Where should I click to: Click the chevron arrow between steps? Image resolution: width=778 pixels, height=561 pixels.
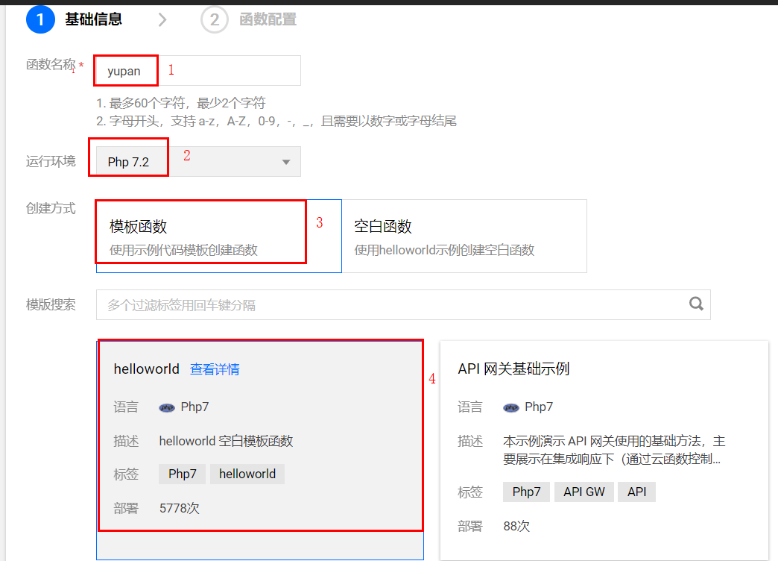pyautogui.click(x=162, y=20)
